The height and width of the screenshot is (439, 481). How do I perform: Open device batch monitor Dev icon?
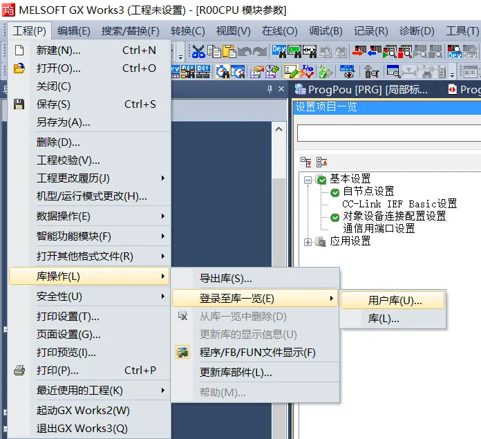454,51
